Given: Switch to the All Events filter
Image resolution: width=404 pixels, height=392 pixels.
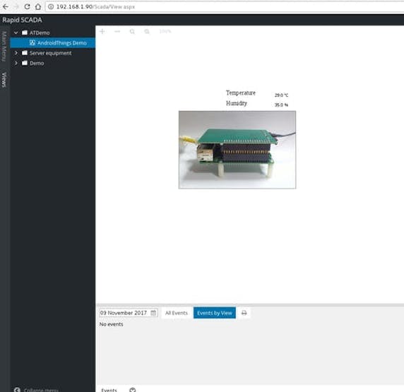Looking at the screenshot, I should (x=177, y=313).
